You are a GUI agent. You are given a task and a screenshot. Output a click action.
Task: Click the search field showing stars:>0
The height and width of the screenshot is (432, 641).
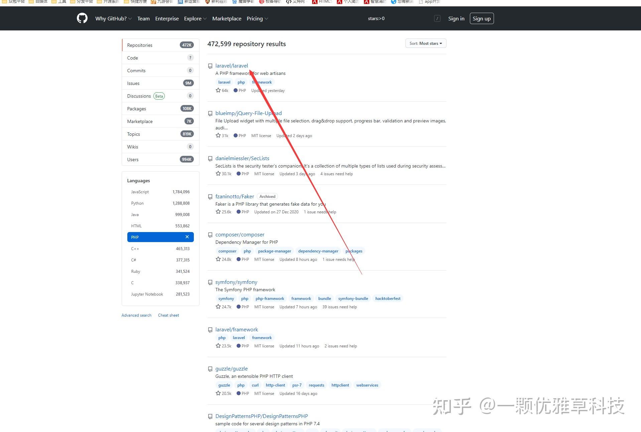point(376,18)
